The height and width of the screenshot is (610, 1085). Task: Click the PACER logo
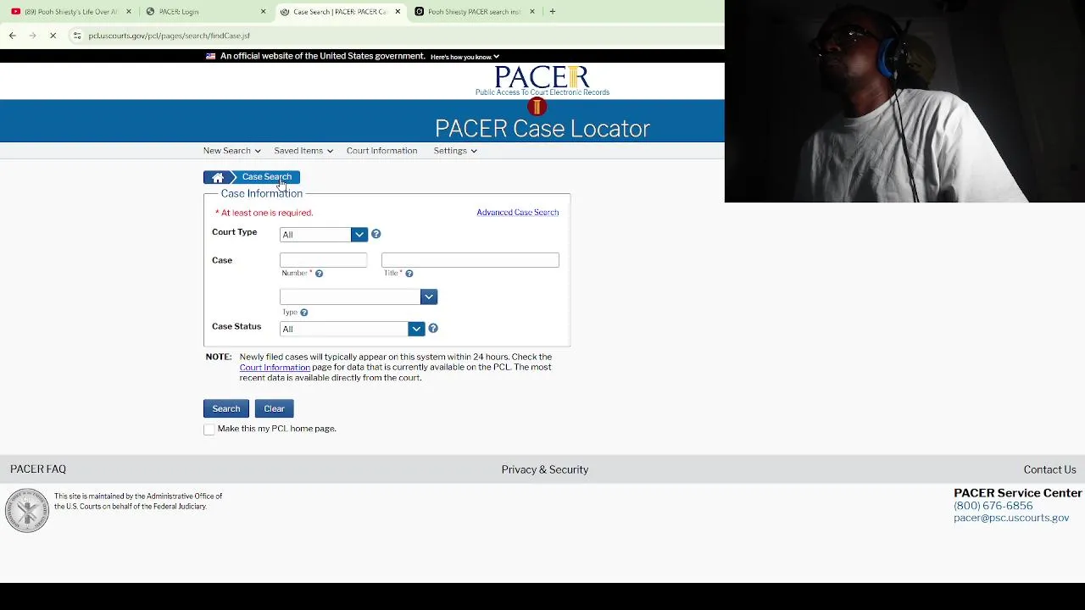click(x=542, y=81)
